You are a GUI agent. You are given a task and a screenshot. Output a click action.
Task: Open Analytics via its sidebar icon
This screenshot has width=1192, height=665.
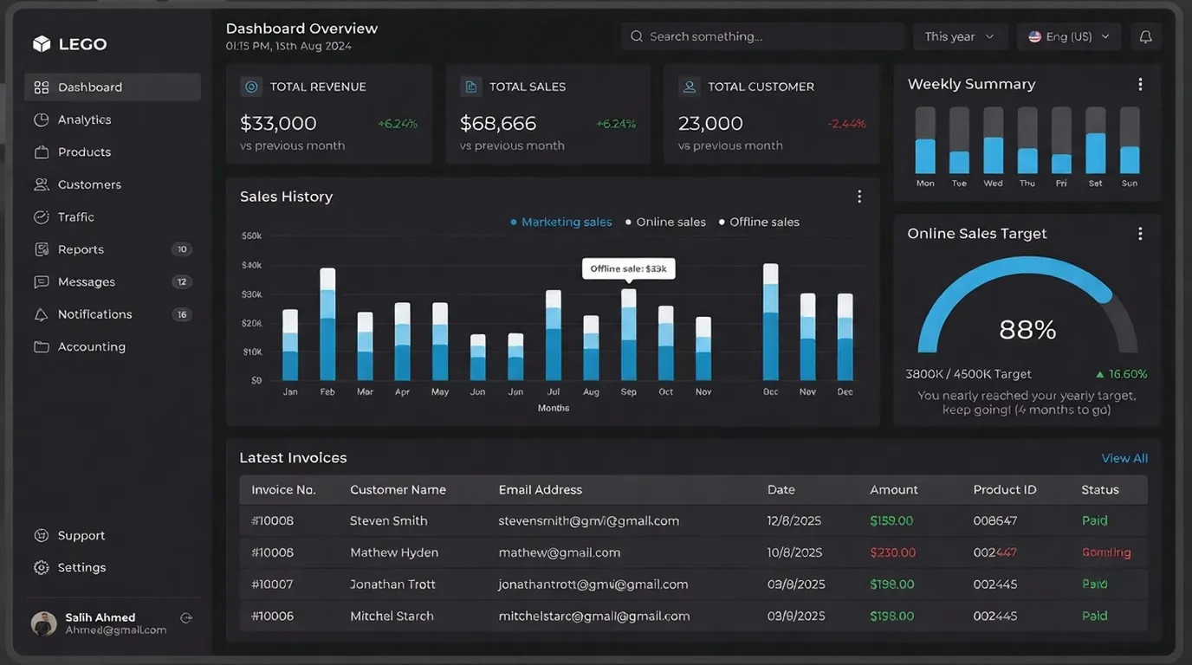41,119
